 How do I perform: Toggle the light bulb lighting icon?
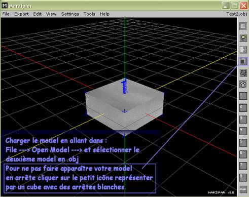(x=243, y=38)
